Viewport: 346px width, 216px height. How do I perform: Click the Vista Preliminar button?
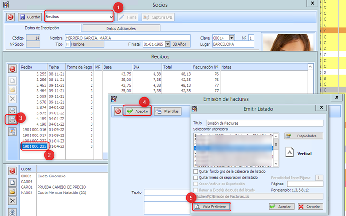[x=213, y=206]
